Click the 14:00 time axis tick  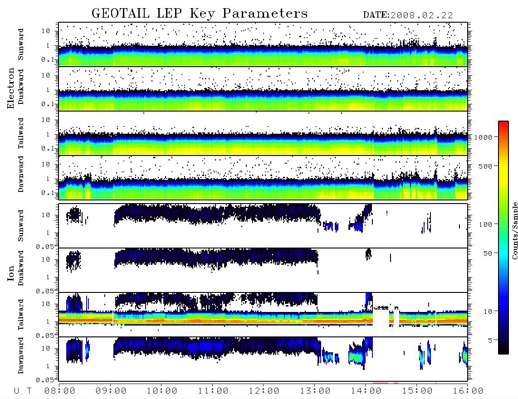tap(366, 391)
